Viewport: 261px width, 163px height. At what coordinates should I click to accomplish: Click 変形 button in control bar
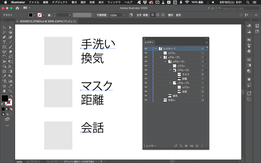click(178, 15)
